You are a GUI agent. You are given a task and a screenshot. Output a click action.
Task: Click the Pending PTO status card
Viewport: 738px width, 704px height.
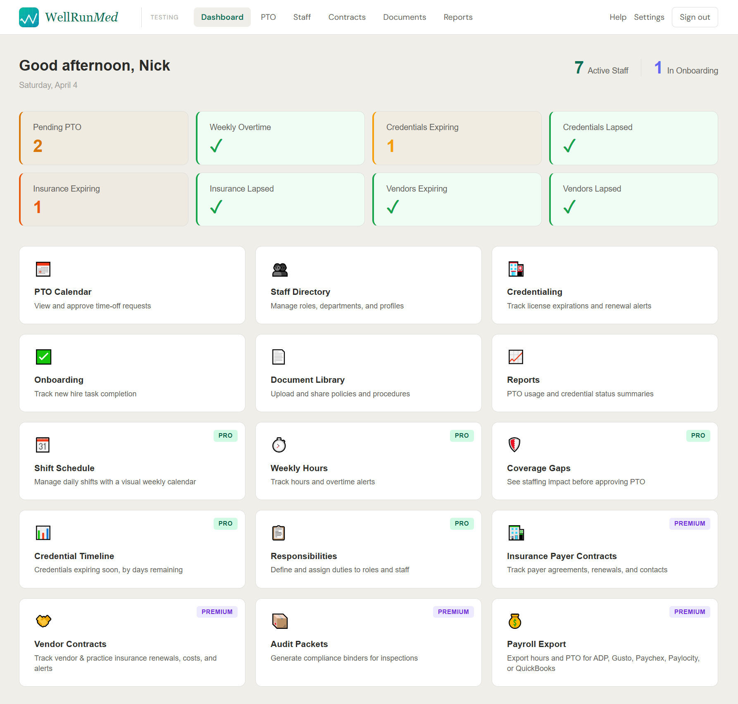103,138
